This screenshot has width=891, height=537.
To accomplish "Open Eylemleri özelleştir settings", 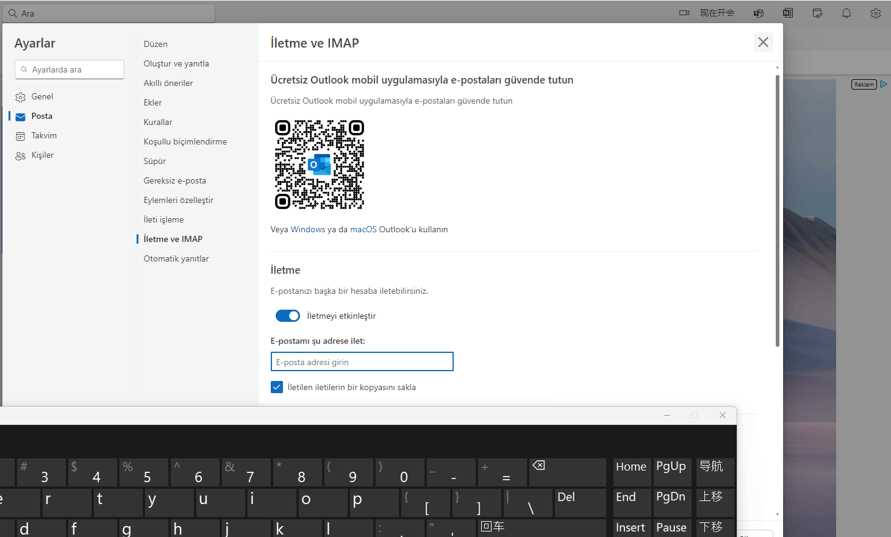I will (x=179, y=200).
